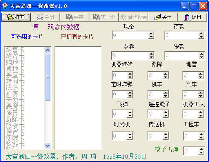Click the 打开 open-file toolbar button
The height and width of the screenshot is (162, 209).
pos(16,17)
